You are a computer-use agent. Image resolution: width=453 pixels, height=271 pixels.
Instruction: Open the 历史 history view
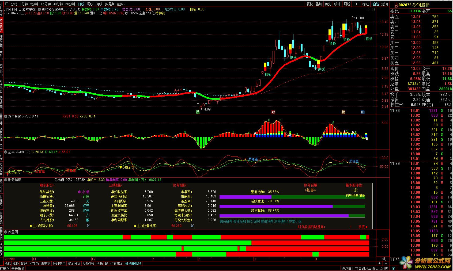328,4
